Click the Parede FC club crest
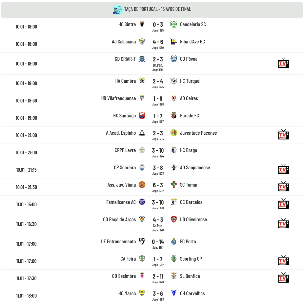 click(x=174, y=116)
